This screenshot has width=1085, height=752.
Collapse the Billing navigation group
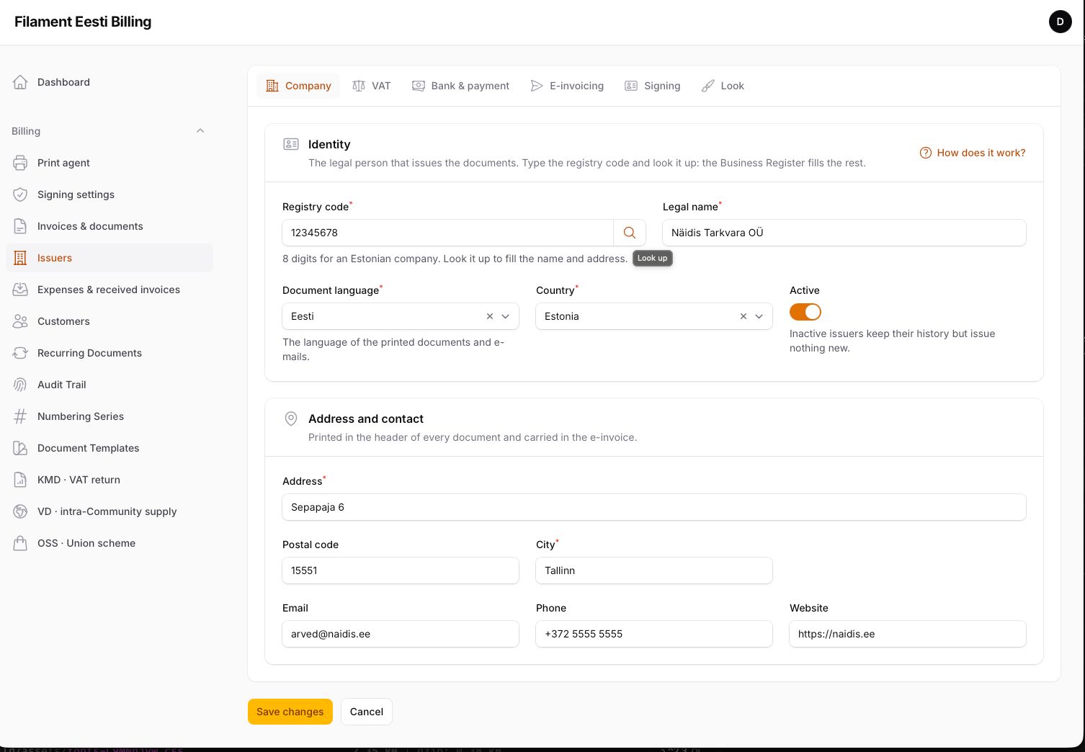pos(200,131)
